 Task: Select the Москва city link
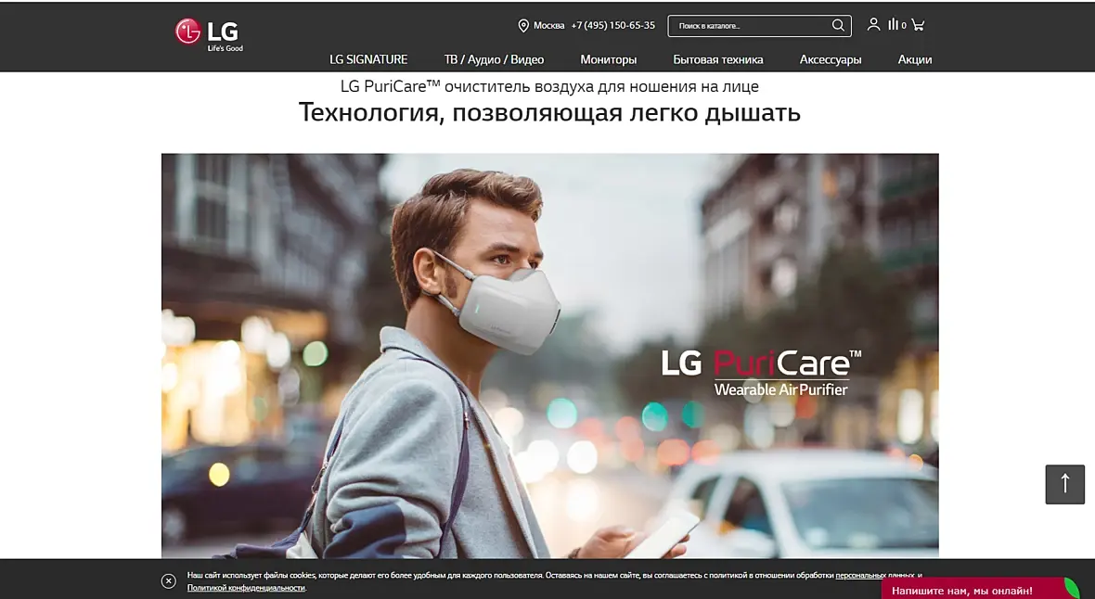tap(549, 25)
